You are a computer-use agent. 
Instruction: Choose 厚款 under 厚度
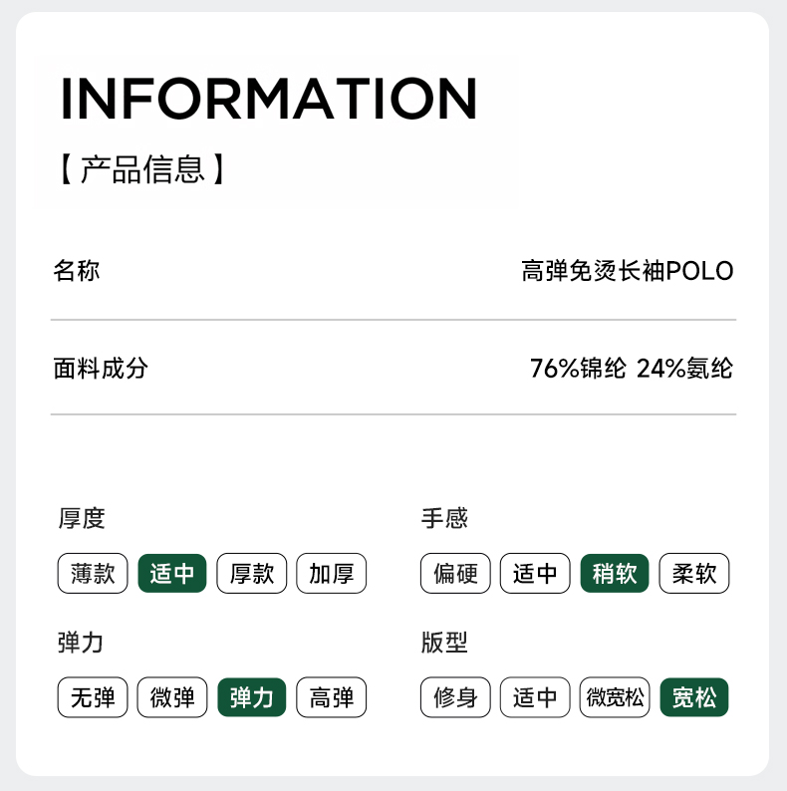tap(252, 574)
